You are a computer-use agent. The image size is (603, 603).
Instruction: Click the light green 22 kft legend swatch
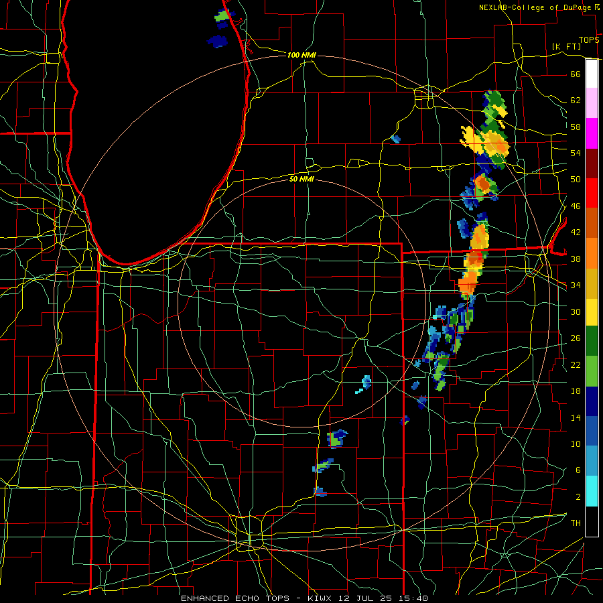click(592, 371)
